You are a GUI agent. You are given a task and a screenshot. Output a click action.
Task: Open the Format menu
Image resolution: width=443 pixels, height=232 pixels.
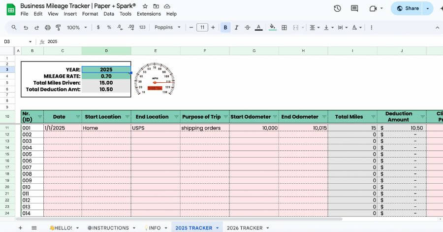tap(90, 14)
